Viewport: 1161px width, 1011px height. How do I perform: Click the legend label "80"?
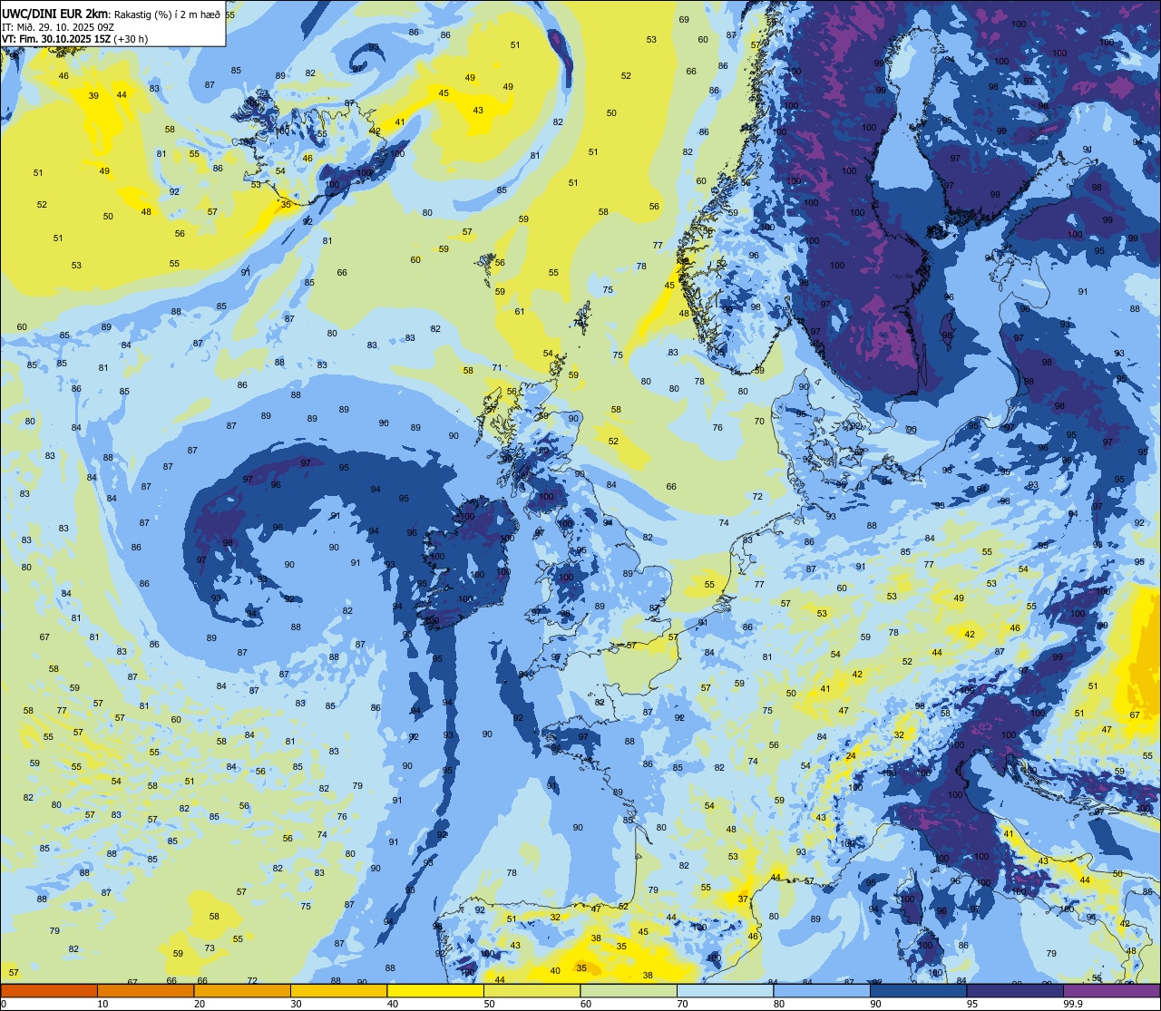(x=778, y=1004)
